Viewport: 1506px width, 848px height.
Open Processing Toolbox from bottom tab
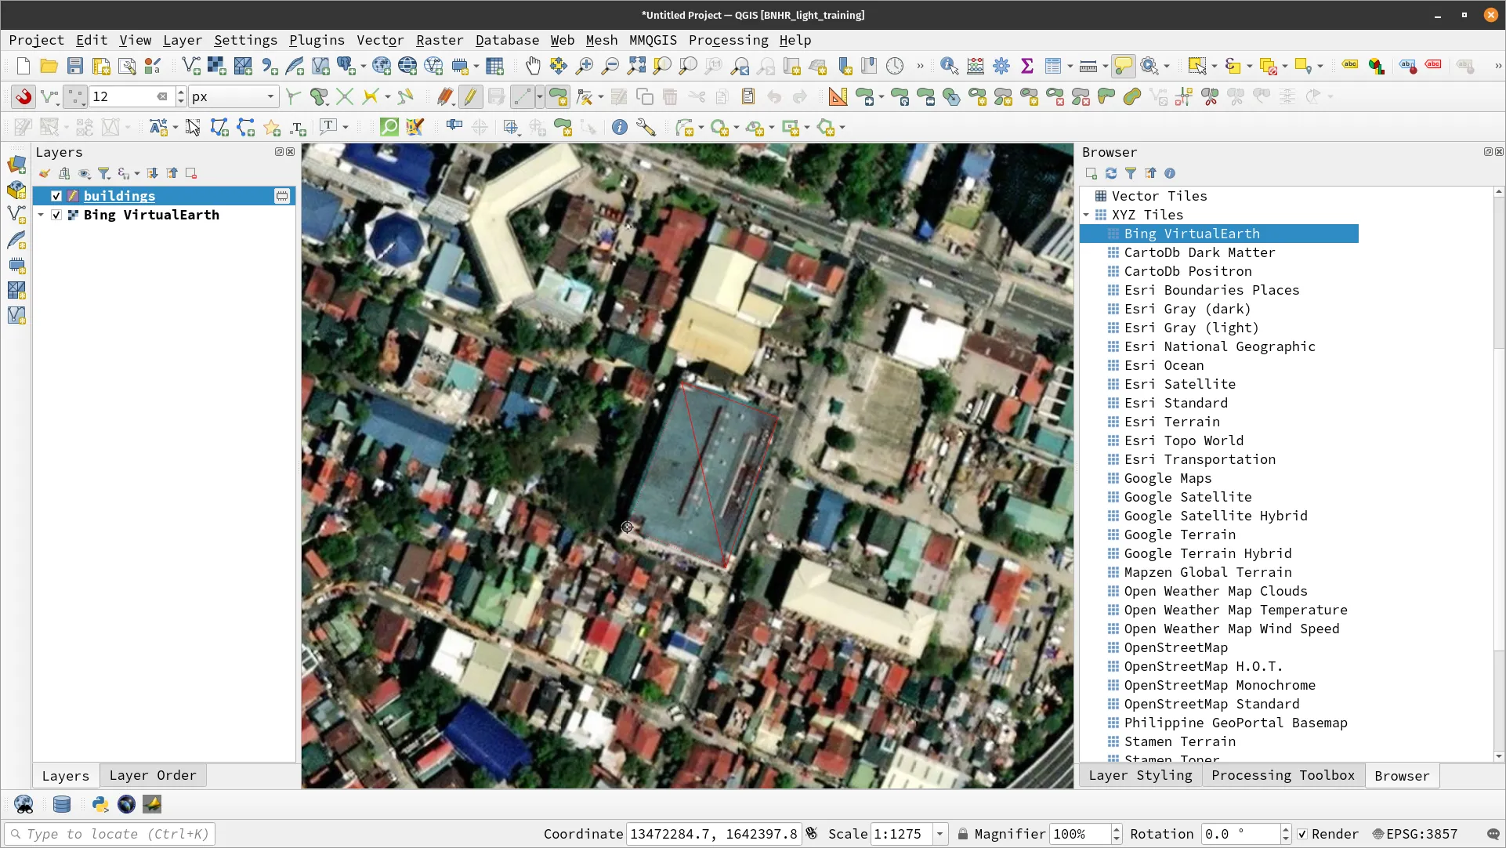tap(1283, 775)
